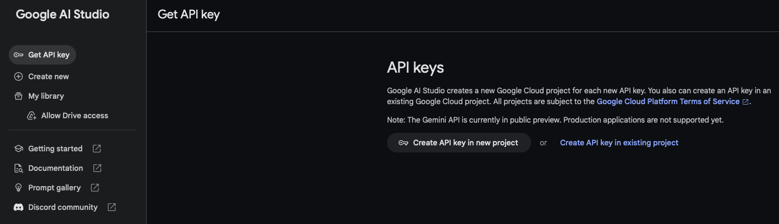779x224 pixels.
Task: Click the external link icon after Terms of Service
Action: pyautogui.click(x=745, y=102)
